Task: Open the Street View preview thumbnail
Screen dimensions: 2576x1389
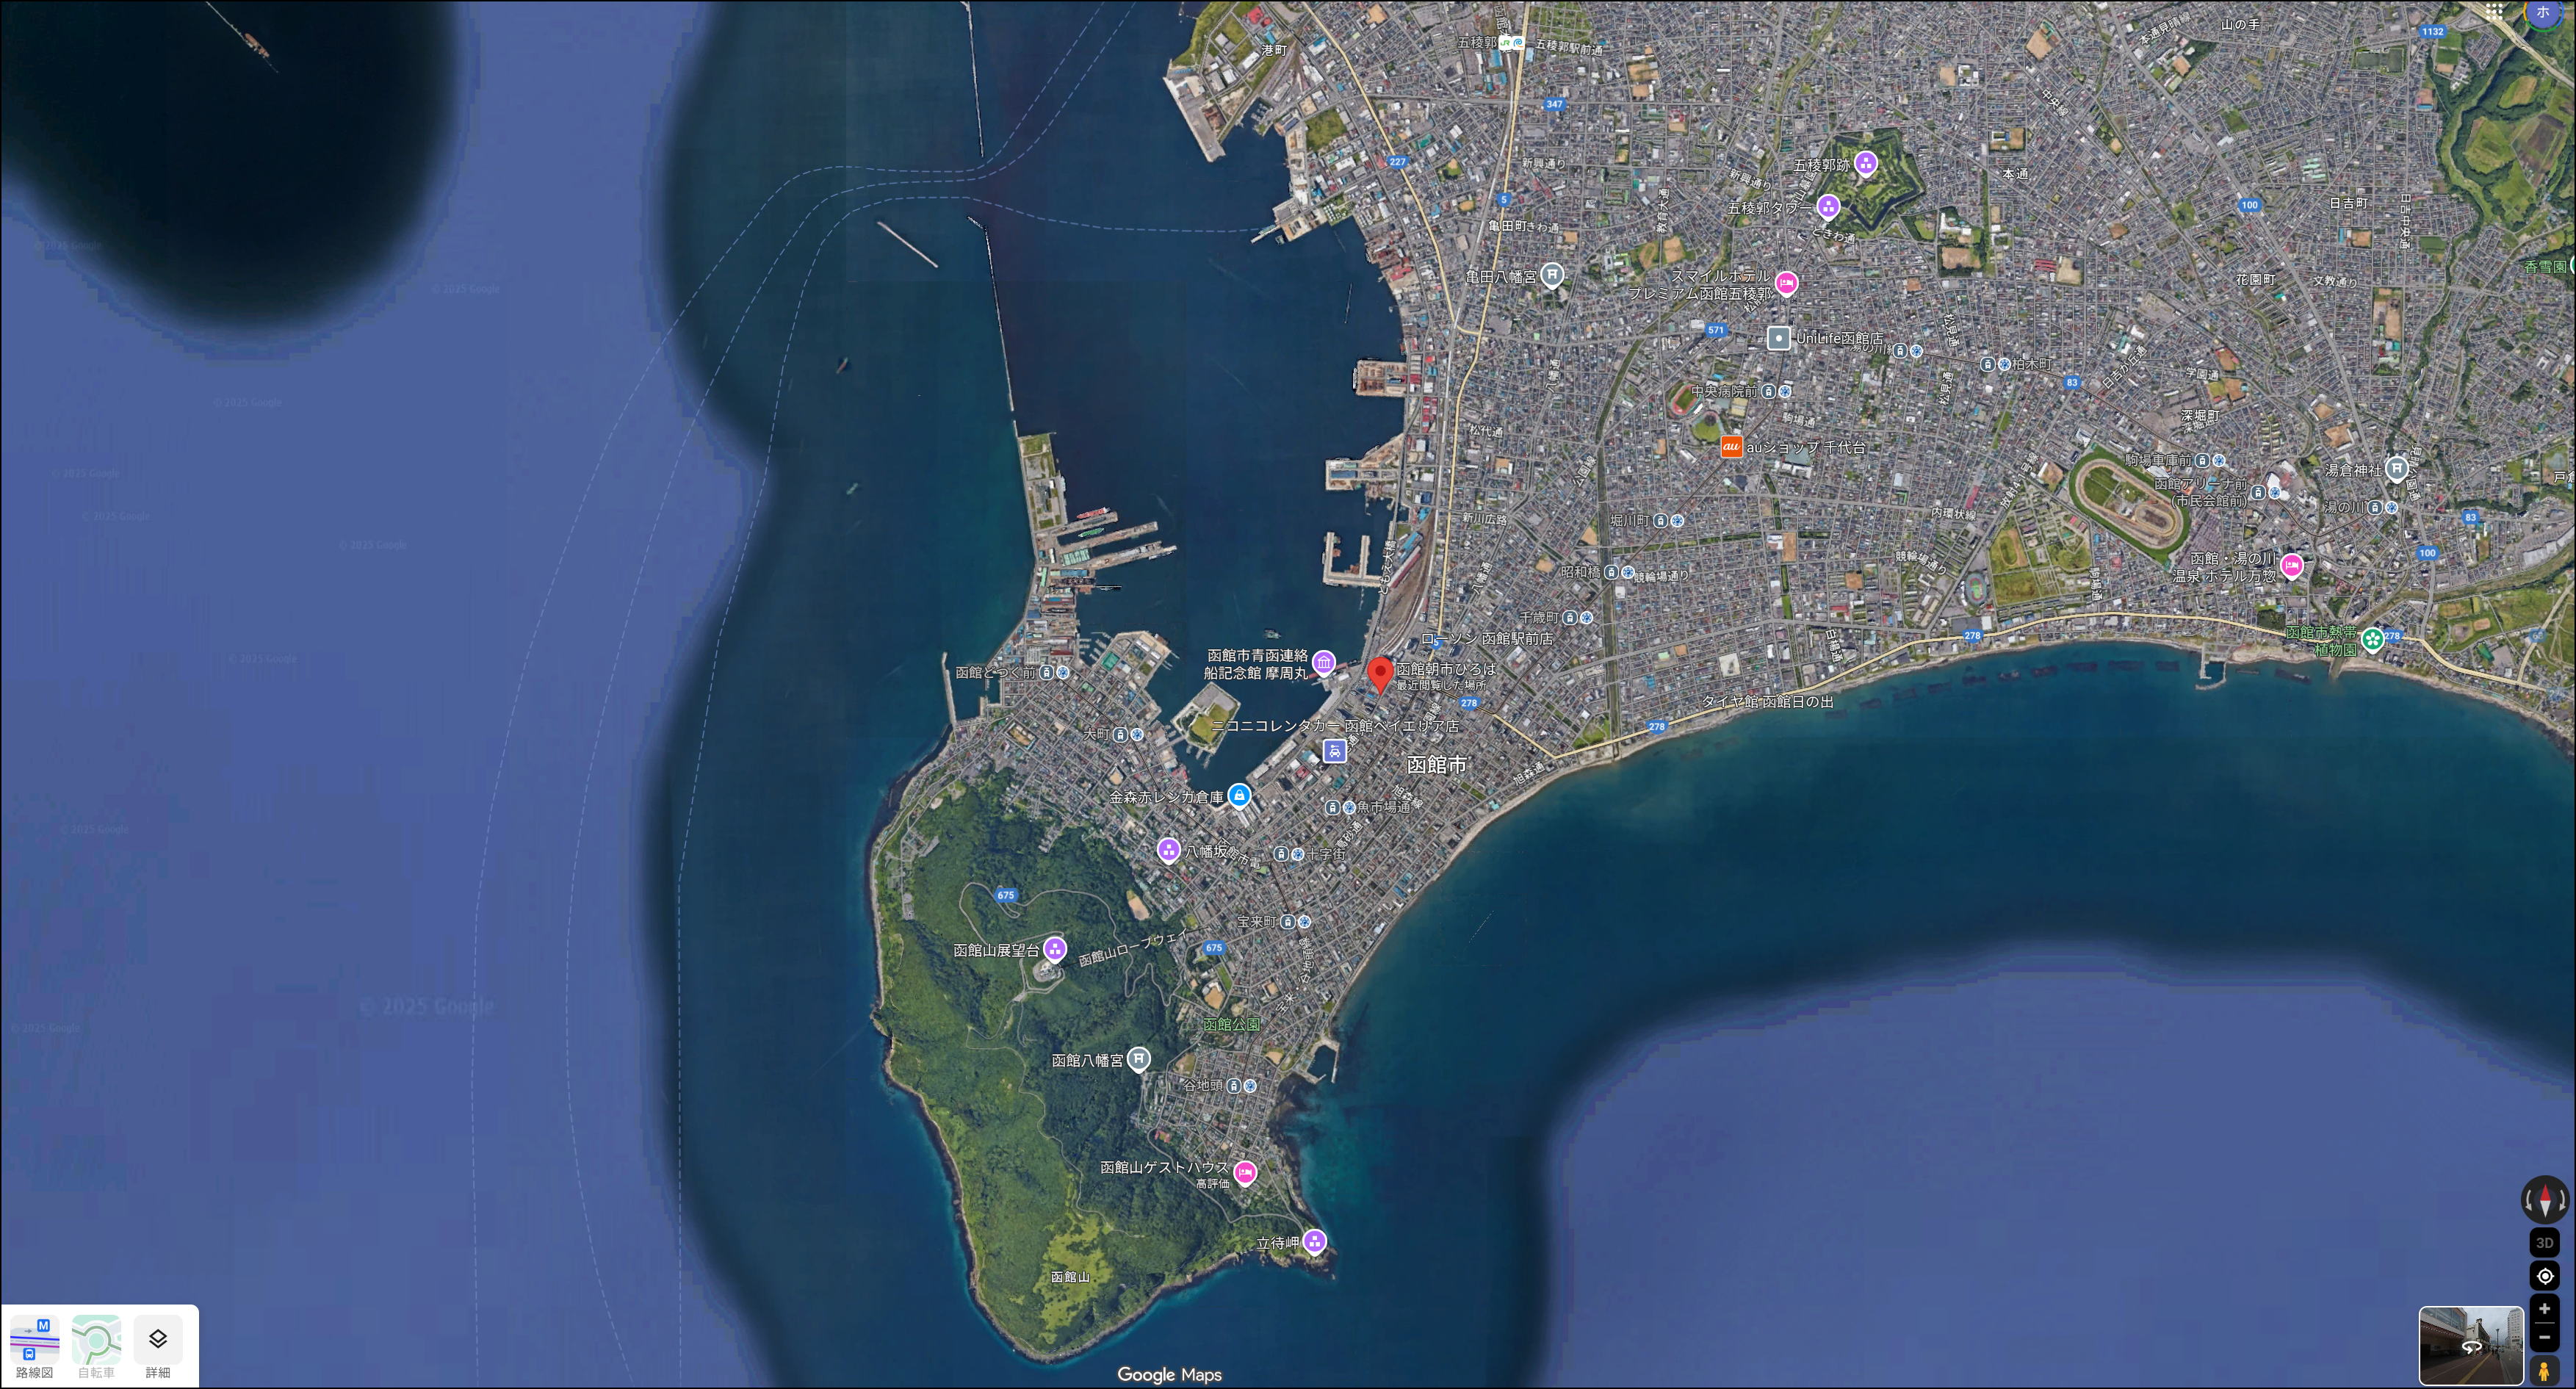Action: pos(2470,1345)
